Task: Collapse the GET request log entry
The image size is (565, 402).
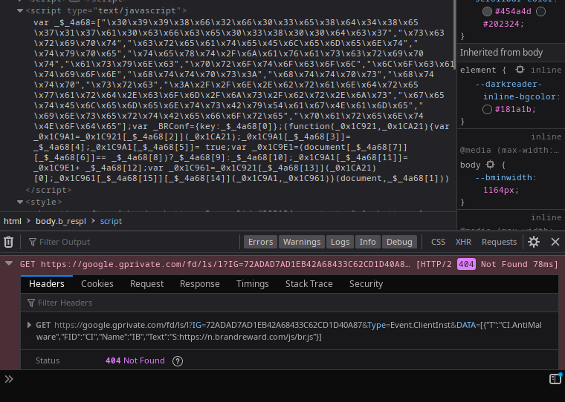Action: (x=9, y=264)
